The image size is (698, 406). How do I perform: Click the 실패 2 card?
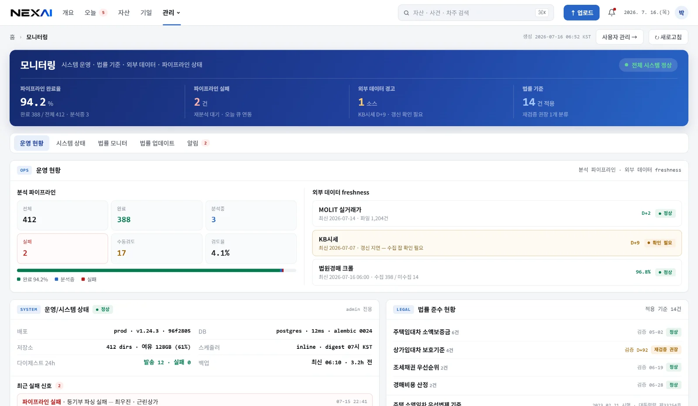click(x=62, y=248)
